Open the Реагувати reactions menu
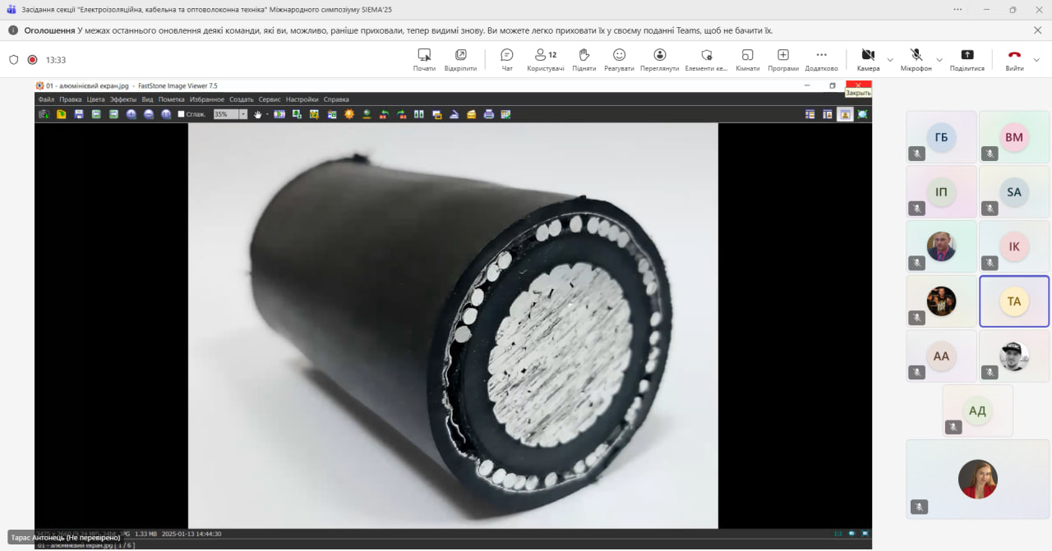Viewport: 1052px width, 551px height. tap(619, 59)
